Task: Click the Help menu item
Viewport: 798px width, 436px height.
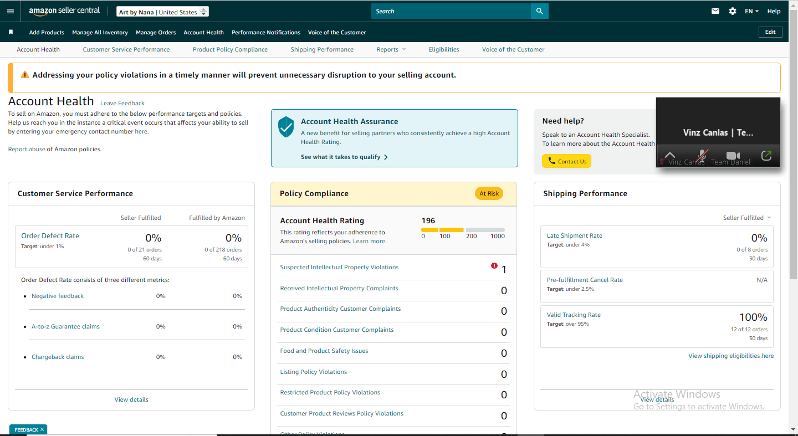Action: click(774, 11)
